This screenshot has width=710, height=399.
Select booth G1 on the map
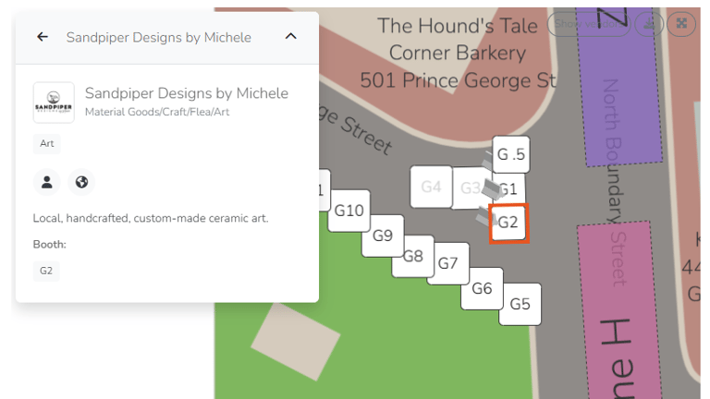507,190
